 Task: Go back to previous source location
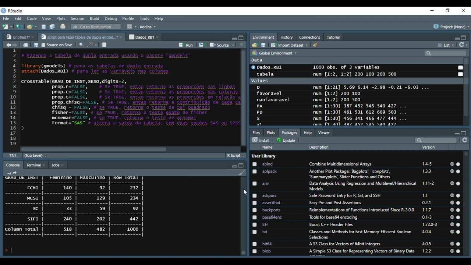8,45
